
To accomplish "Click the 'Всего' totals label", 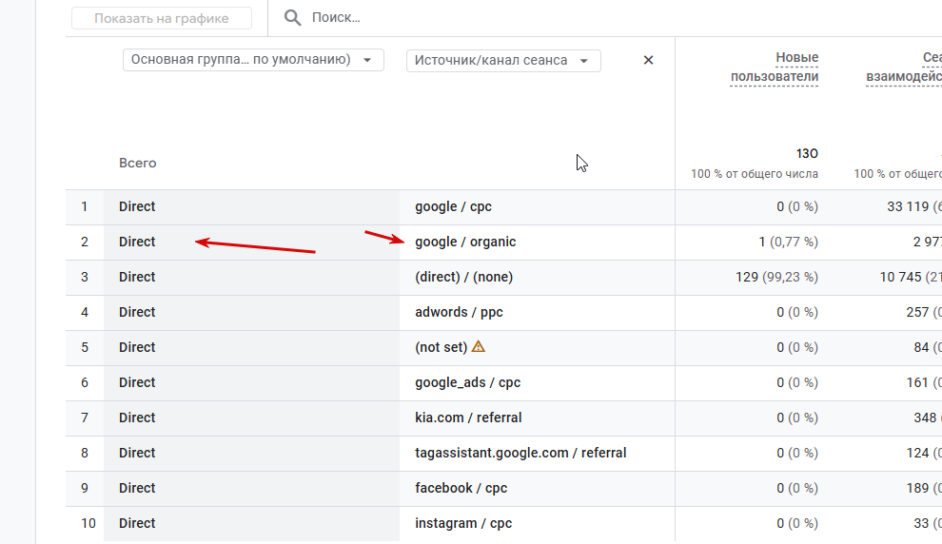I will tap(138, 164).
